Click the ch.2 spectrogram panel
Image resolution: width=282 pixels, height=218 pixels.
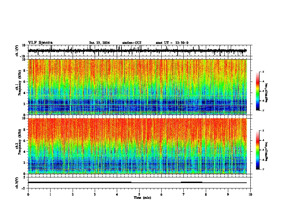click(x=137, y=146)
